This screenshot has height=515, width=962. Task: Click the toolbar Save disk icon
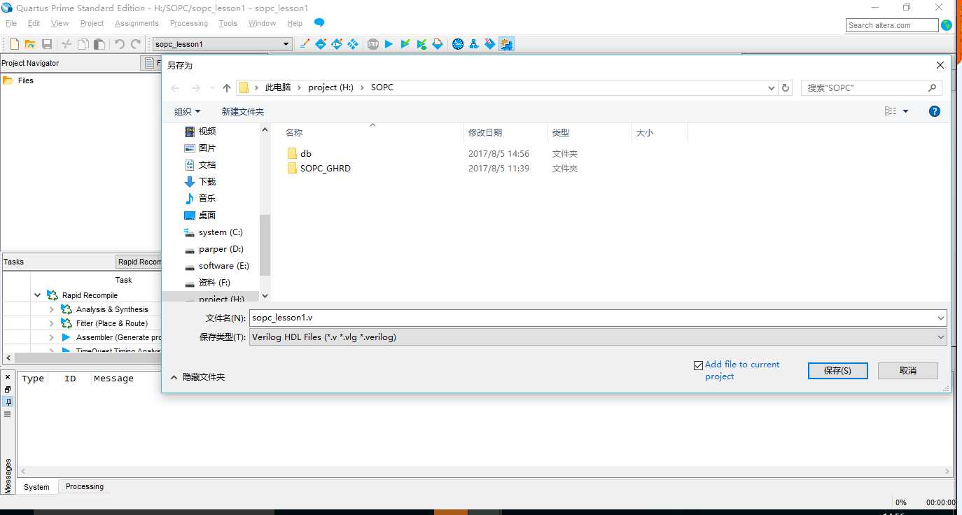click(x=47, y=44)
